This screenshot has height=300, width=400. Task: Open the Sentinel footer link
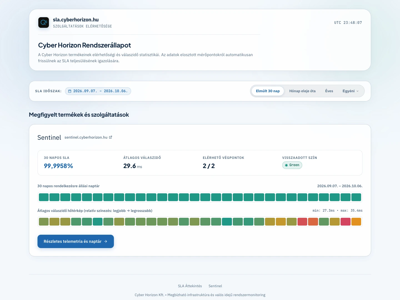215,286
